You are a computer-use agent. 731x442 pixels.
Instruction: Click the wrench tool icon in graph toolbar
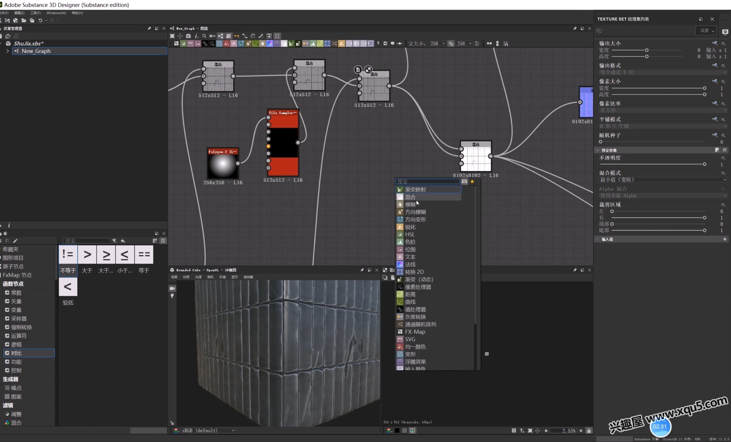(x=261, y=36)
